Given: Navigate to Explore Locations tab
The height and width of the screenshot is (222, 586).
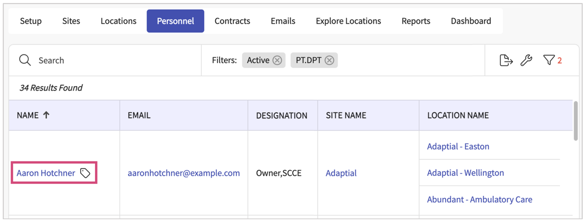Looking at the screenshot, I should (348, 21).
